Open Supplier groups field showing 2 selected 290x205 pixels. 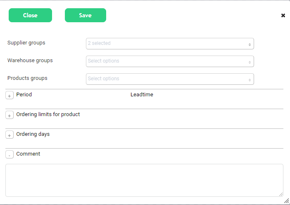(x=165, y=44)
